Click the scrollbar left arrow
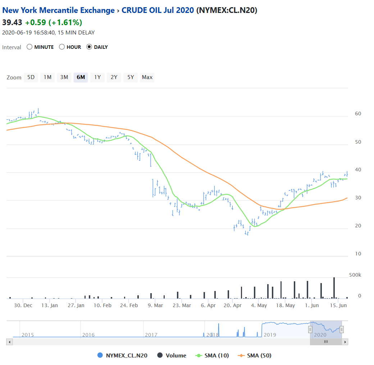The image size is (374, 365). [x=9, y=342]
